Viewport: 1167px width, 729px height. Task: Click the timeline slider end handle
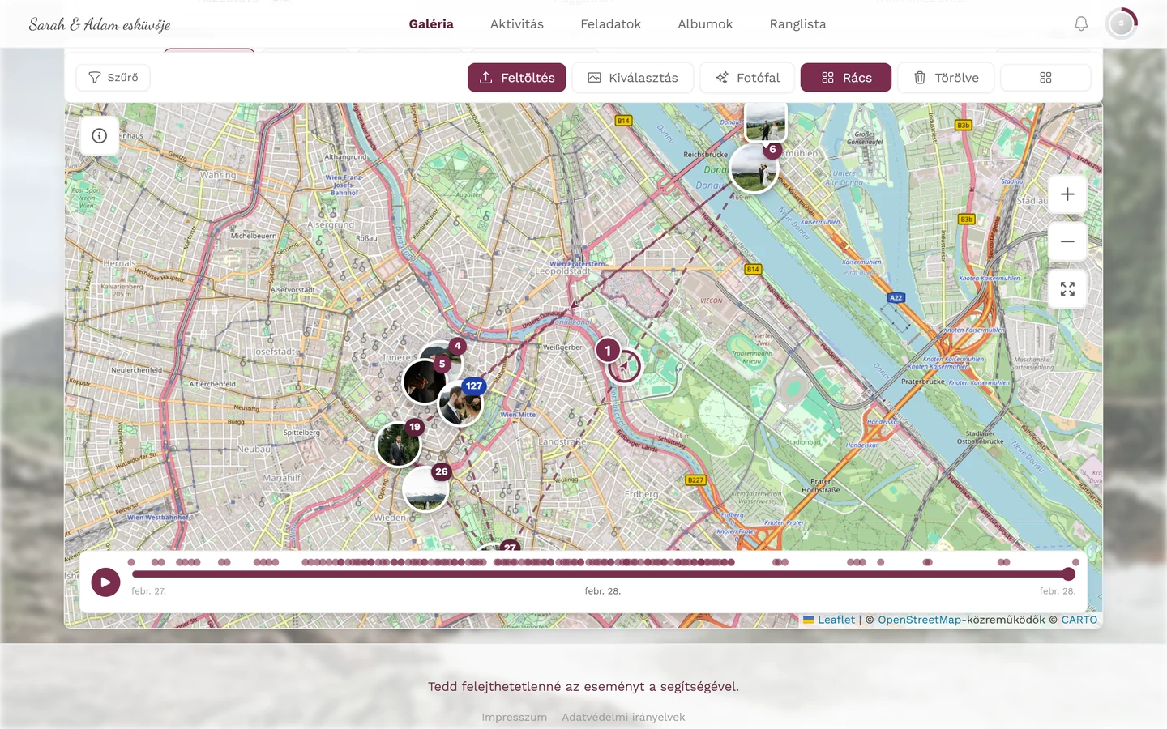click(x=1069, y=574)
